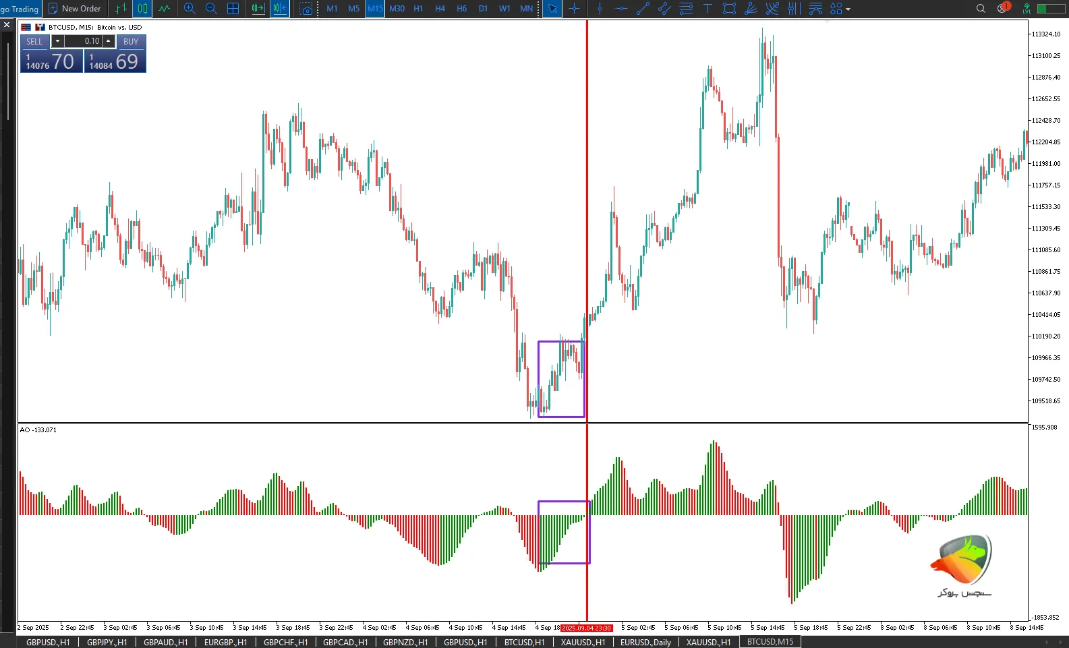Switch to M30 timeframe
Screen dimensions: 1069x648
(x=397, y=9)
